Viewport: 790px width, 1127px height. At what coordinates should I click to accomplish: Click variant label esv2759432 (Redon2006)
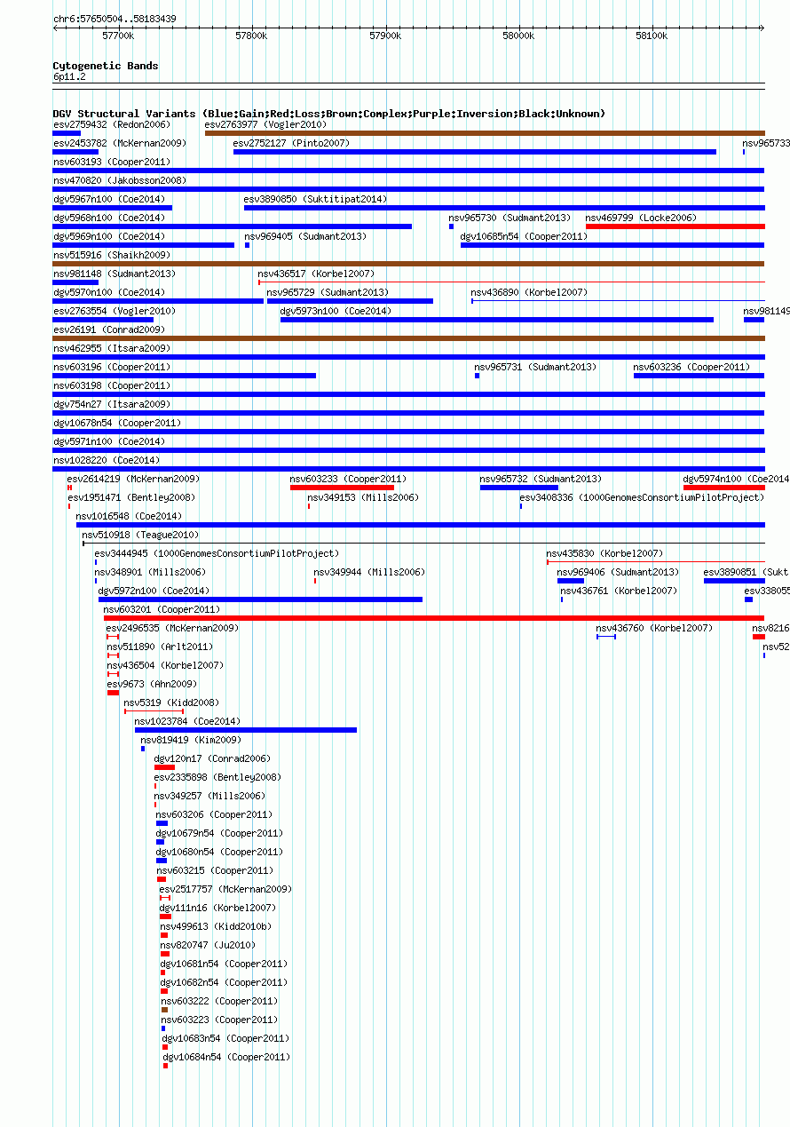111,124
